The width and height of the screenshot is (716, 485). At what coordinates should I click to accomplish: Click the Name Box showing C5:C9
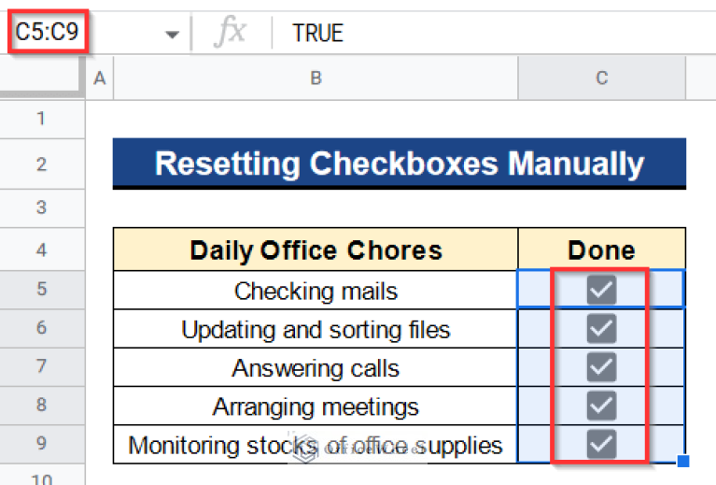pyautogui.click(x=84, y=34)
